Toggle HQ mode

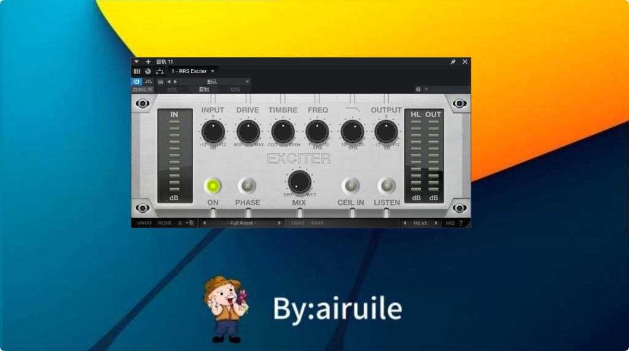pos(450,223)
